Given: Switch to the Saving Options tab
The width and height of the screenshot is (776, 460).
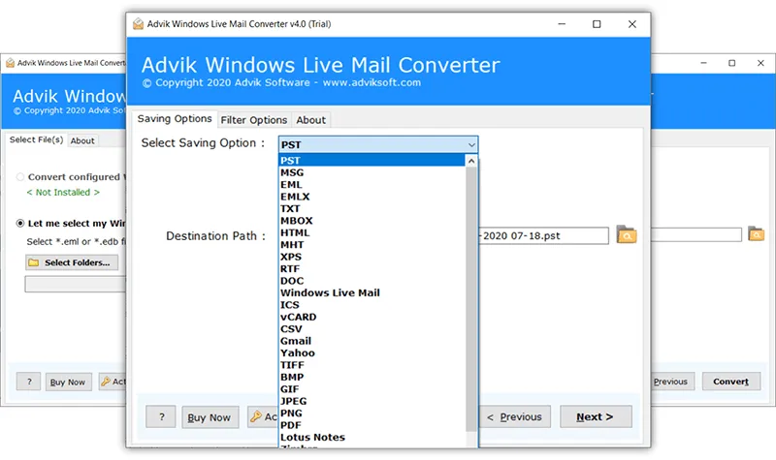Looking at the screenshot, I should point(175,118).
